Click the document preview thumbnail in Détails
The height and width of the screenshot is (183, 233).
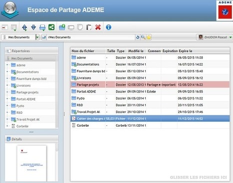pyautogui.click(x=32, y=164)
